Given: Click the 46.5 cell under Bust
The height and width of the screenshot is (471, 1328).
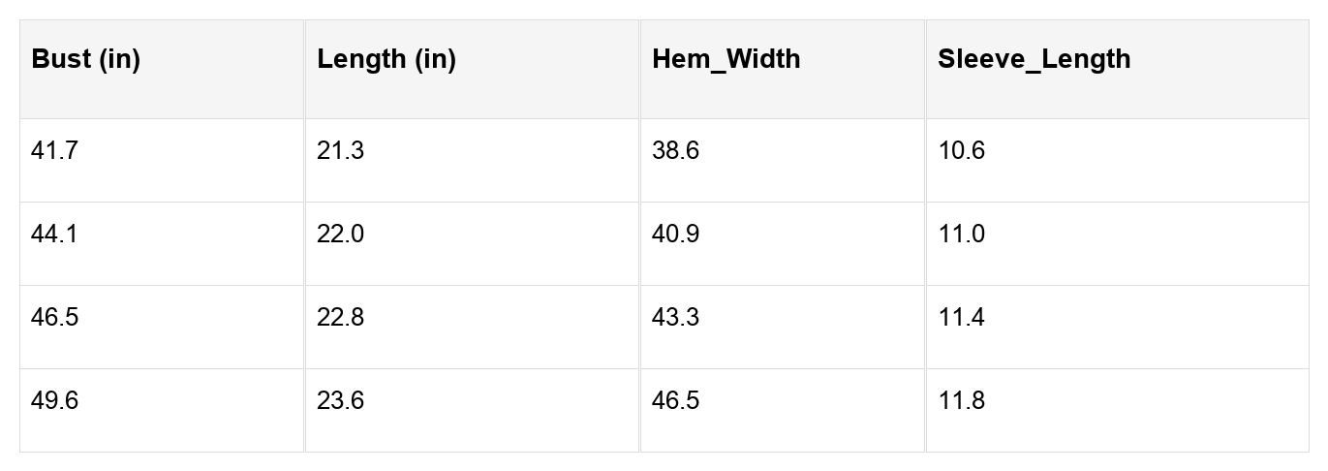Looking at the screenshot, I should [54, 318].
